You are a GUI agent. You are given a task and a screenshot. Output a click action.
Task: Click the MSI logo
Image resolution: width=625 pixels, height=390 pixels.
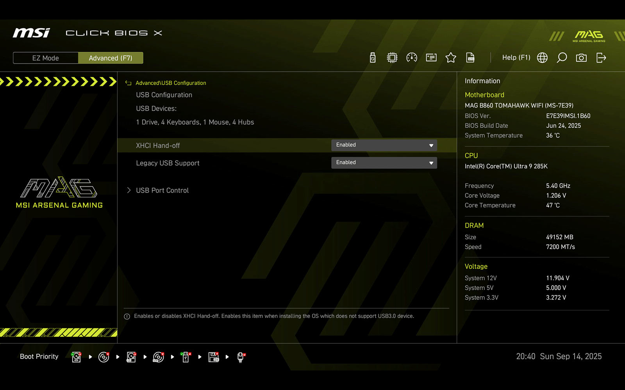[x=31, y=33]
